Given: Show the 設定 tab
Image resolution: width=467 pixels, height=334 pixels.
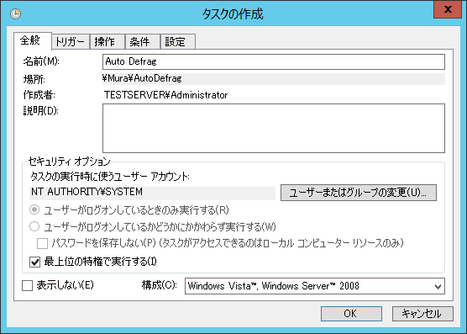Looking at the screenshot, I should click(178, 42).
